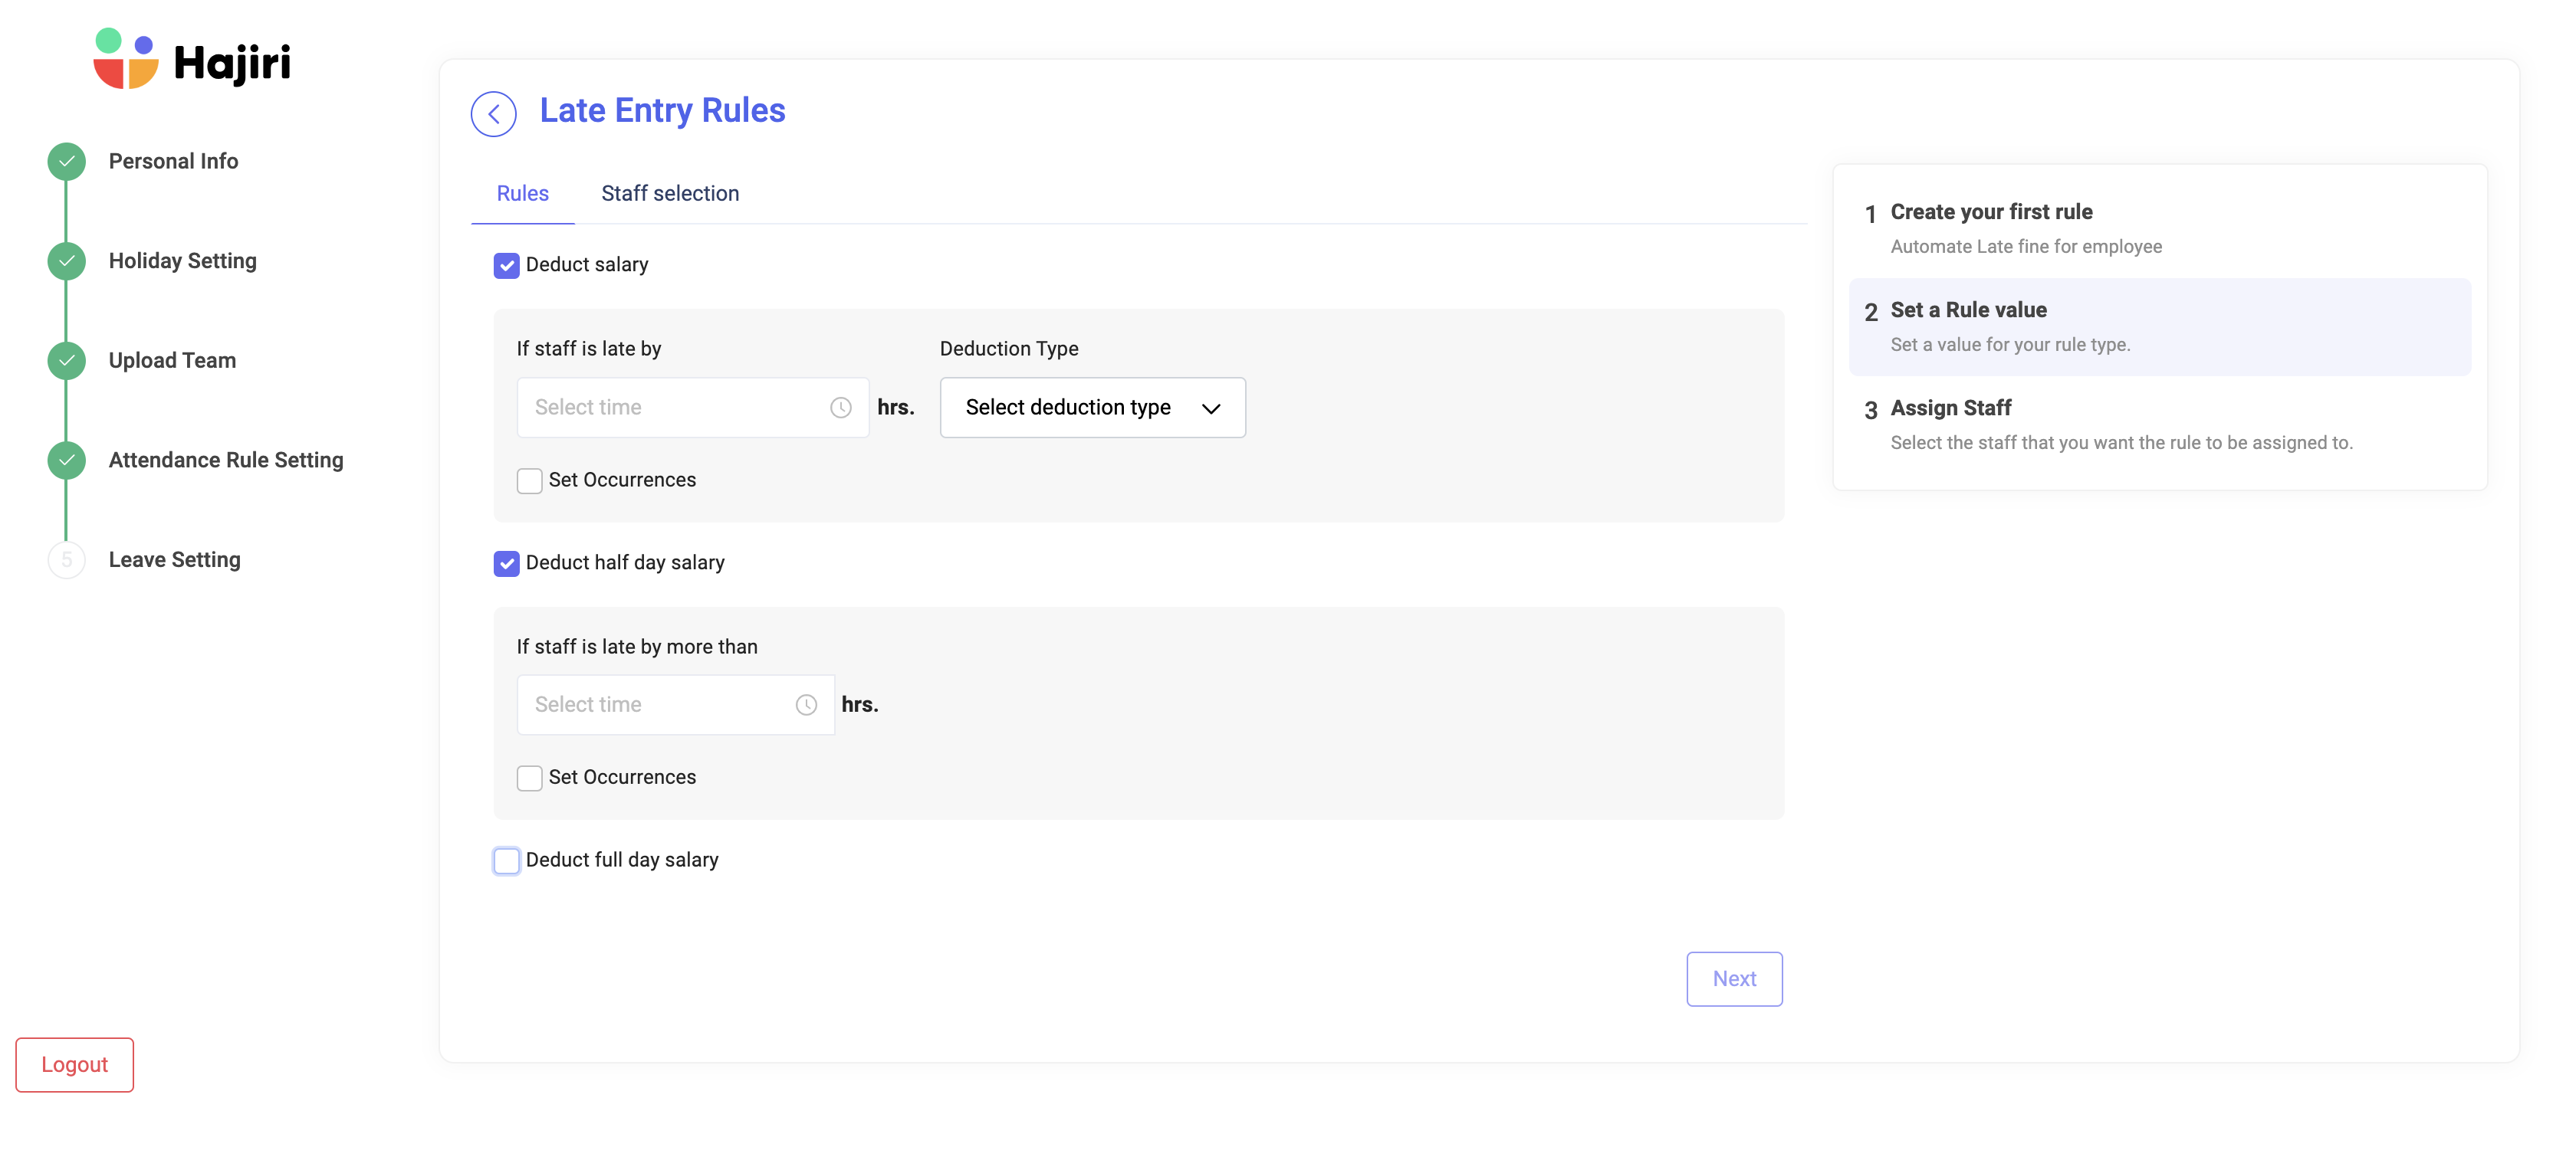
Task: Click the Hajiri logo
Action: click(x=192, y=59)
